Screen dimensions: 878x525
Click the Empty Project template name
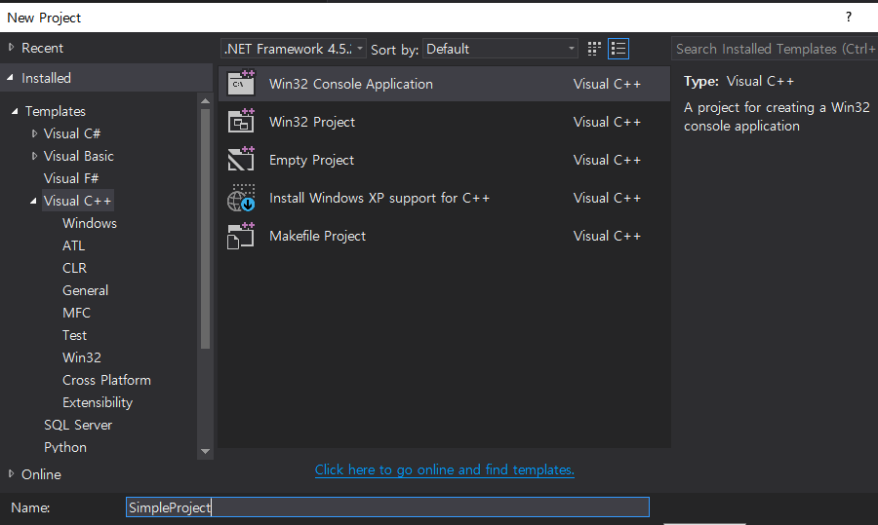click(311, 160)
